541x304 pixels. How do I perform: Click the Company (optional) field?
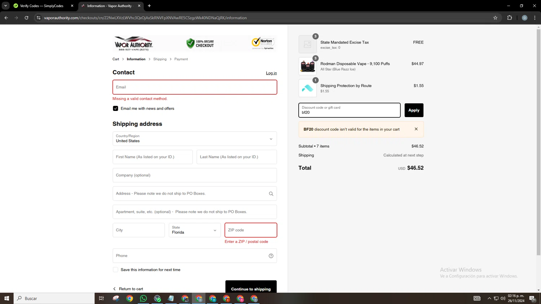[195, 175]
